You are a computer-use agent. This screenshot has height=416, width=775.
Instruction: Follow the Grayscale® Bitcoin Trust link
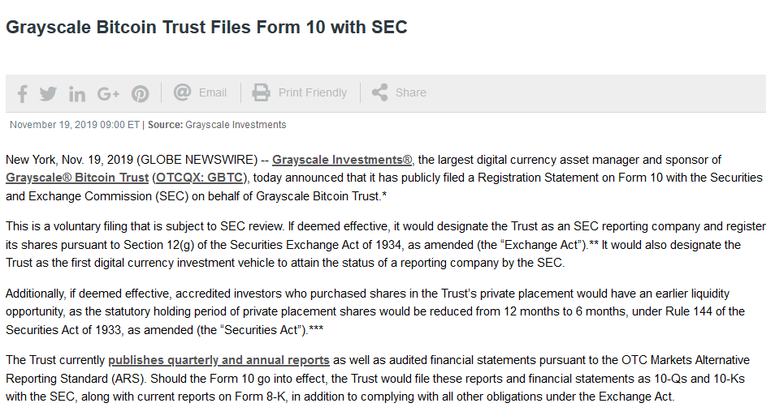pos(77,177)
